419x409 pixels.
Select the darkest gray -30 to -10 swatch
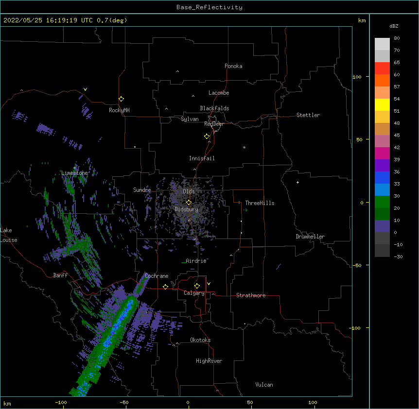[382, 251]
